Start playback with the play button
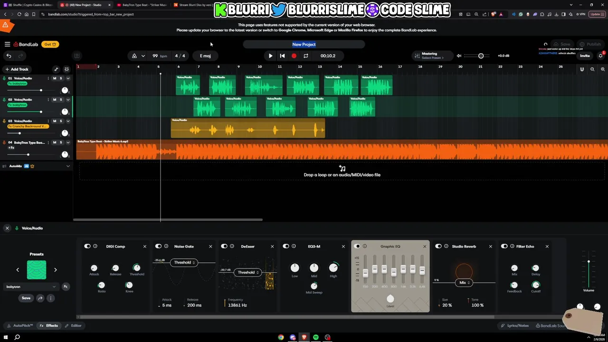608x342 pixels. click(x=270, y=56)
